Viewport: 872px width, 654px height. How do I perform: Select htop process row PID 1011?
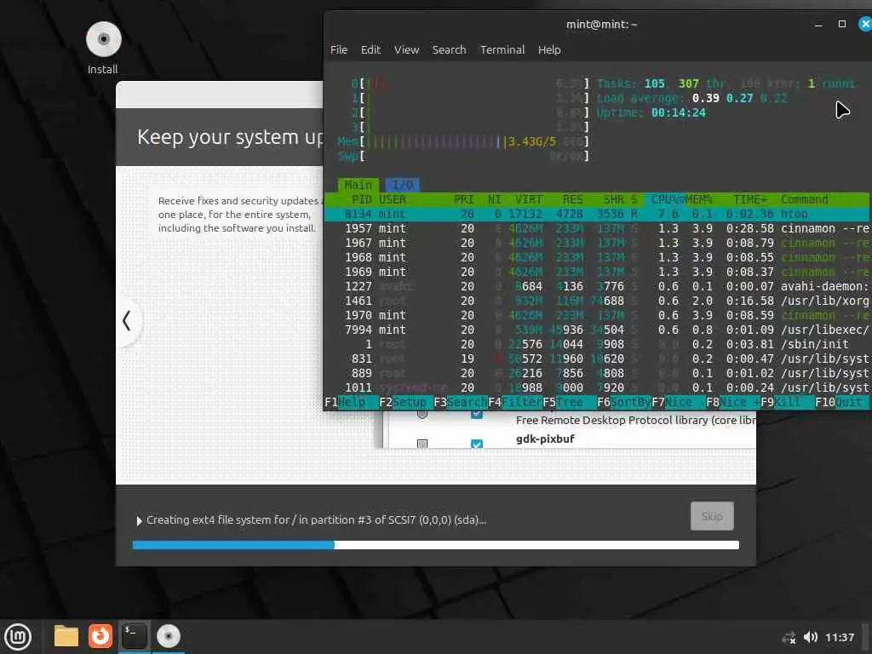click(596, 387)
